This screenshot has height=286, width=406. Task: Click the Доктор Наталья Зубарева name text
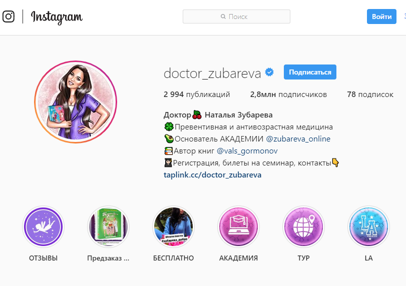[218, 115]
